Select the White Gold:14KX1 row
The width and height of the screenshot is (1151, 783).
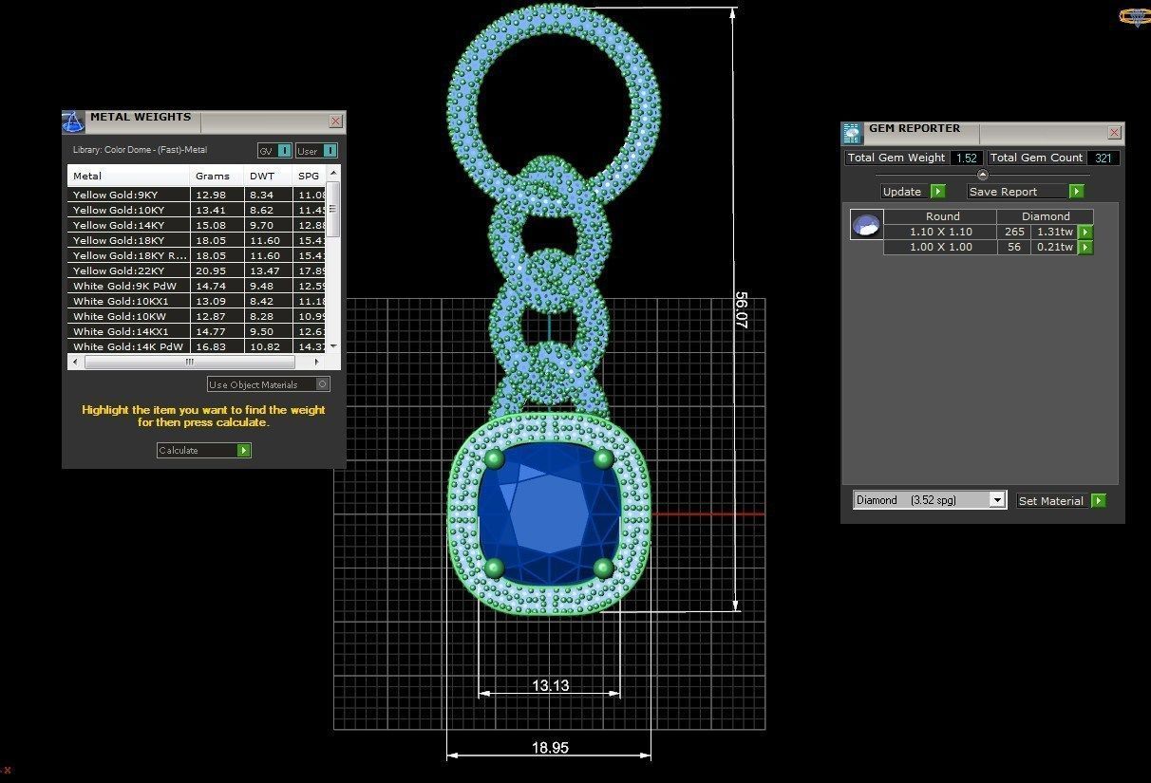pyautogui.click(x=197, y=331)
